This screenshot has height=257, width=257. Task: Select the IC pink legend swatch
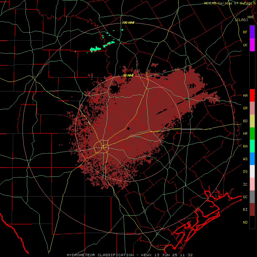252,184
